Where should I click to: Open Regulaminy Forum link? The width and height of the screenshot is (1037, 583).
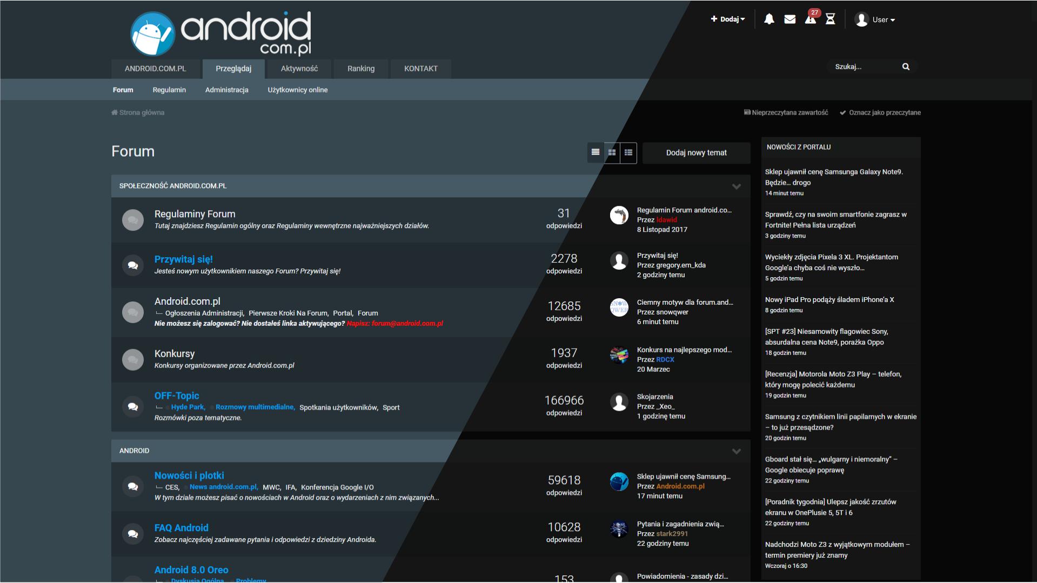[x=195, y=214]
